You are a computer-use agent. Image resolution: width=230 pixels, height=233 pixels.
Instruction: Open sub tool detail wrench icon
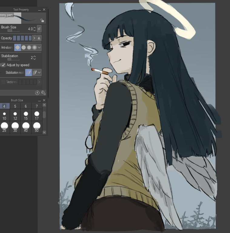tap(43, 93)
